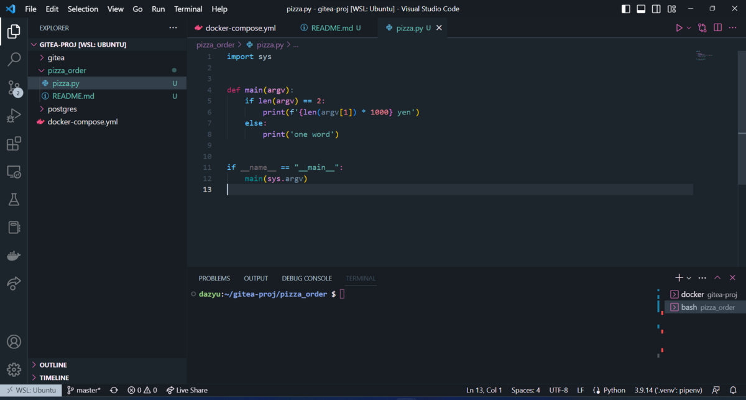Maximize the panel size chevron
Image resolution: width=746 pixels, height=400 pixels.
click(717, 278)
